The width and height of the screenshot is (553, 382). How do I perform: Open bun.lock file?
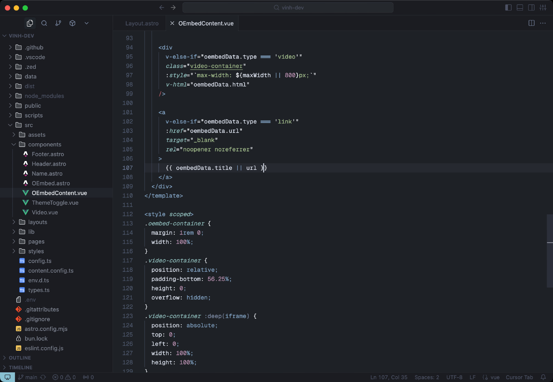[56, 339]
